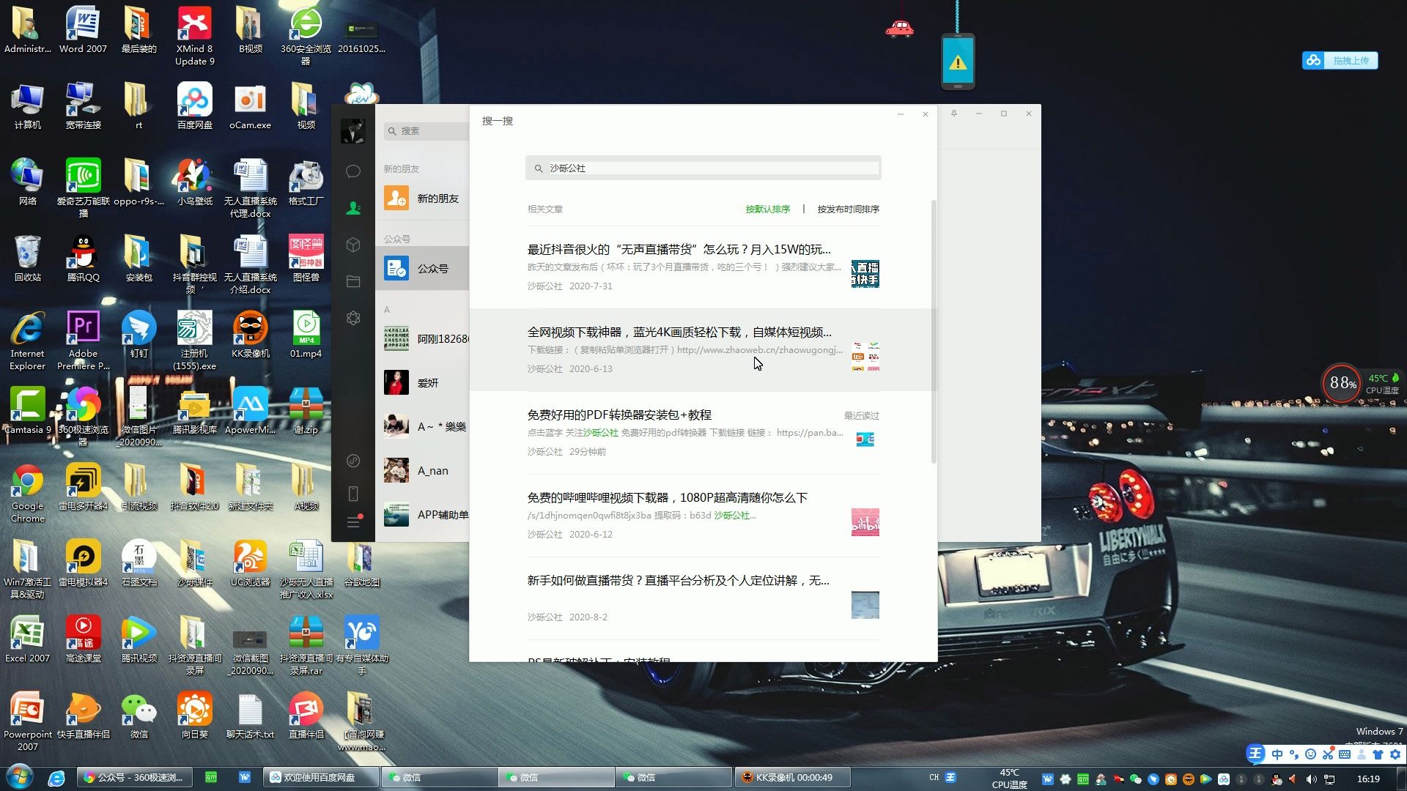Open the WeChat chats icon in sidebar
This screenshot has width=1407, height=791.
click(353, 171)
